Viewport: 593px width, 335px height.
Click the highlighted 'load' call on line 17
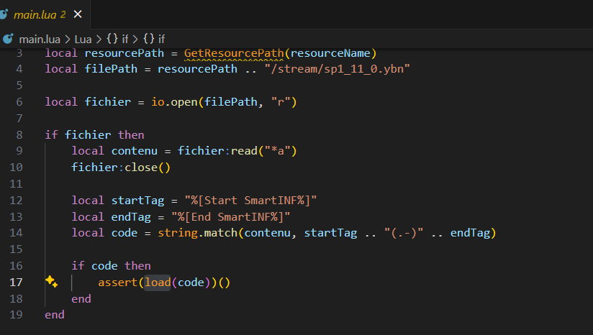[158, 282]
